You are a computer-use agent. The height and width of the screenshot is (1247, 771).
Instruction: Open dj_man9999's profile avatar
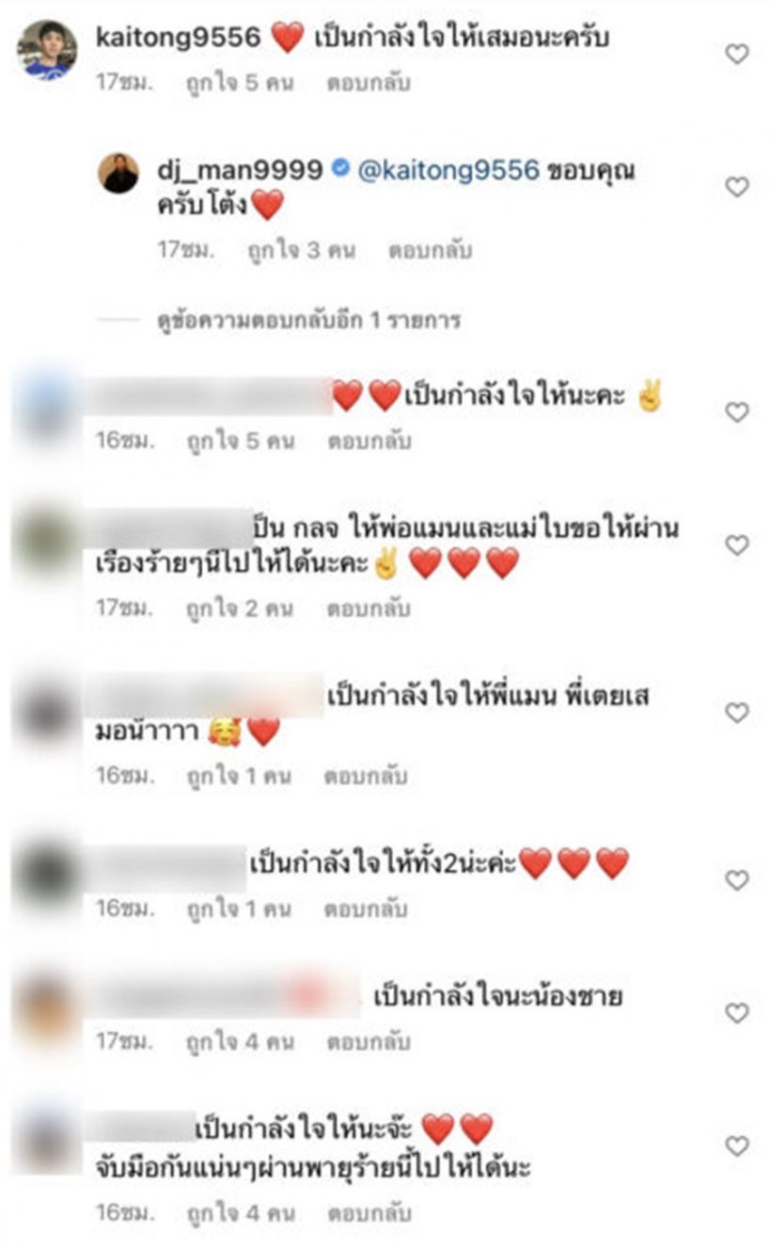pos(118,173)
